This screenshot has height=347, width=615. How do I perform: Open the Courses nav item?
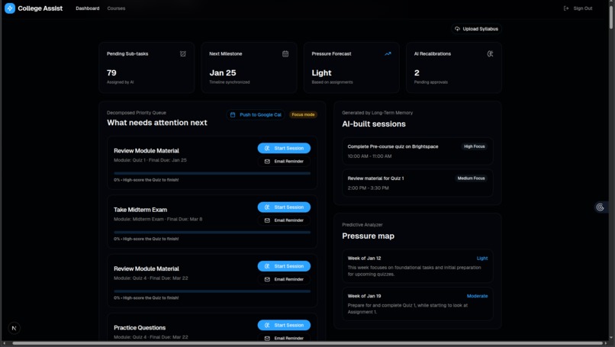coord(116,8)
